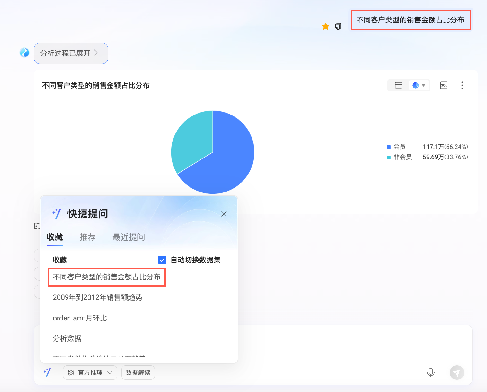Click the 快捷提问 panel heading
Viewport: 487px width, 392px height.
[87, 214]
